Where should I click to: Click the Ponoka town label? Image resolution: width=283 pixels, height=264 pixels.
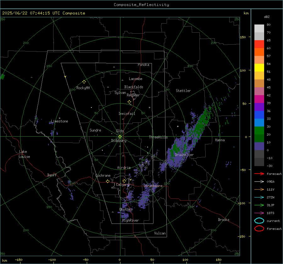(x=143, y=65)
